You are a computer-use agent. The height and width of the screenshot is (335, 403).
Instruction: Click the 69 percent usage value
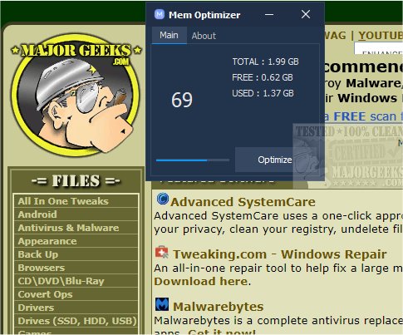pyautogui.click(x=182, y=100)
